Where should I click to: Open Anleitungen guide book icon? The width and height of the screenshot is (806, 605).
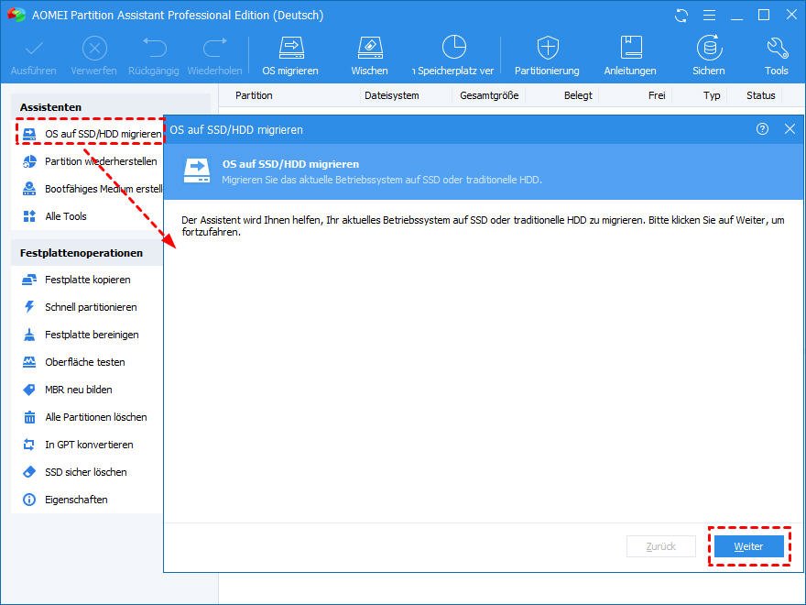tap(631, 48)
